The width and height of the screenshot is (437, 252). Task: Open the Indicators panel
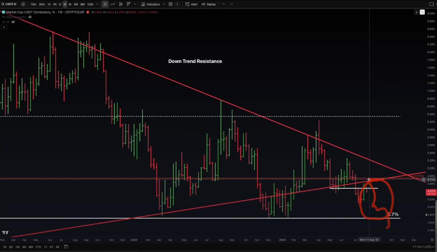[x=151, y=4]
